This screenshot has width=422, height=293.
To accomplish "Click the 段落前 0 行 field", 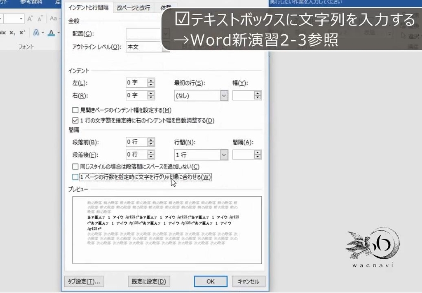I will [137, 142].
